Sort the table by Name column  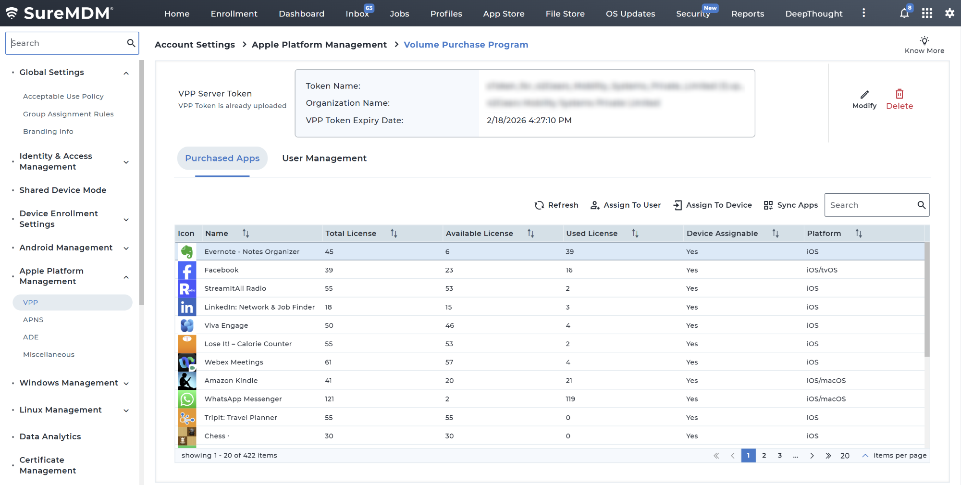(x=246, y=233)
